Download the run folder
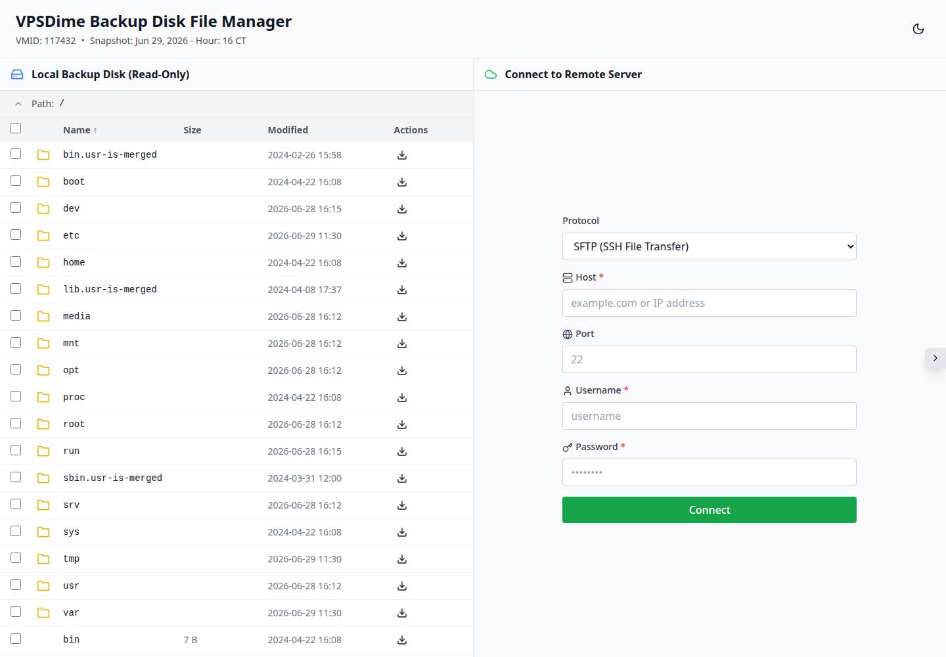The height and width of the screenshot is (657, 946). (x=402, y=451)
